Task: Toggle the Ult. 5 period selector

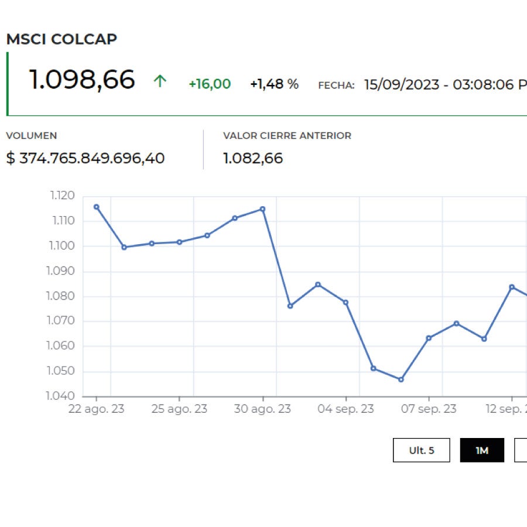Action: [x=422, y=450]
